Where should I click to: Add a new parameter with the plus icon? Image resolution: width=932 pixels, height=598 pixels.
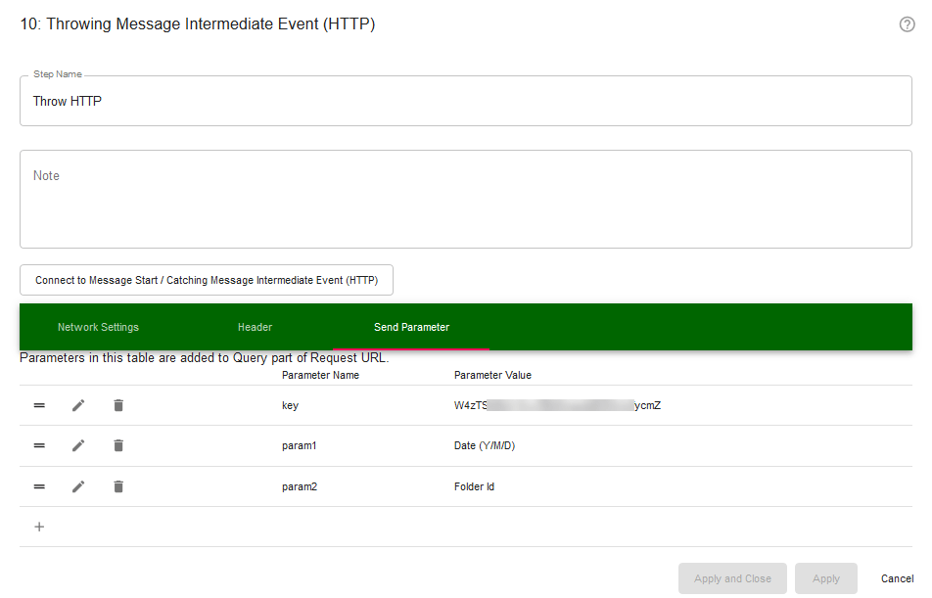[x=39, y=527]
